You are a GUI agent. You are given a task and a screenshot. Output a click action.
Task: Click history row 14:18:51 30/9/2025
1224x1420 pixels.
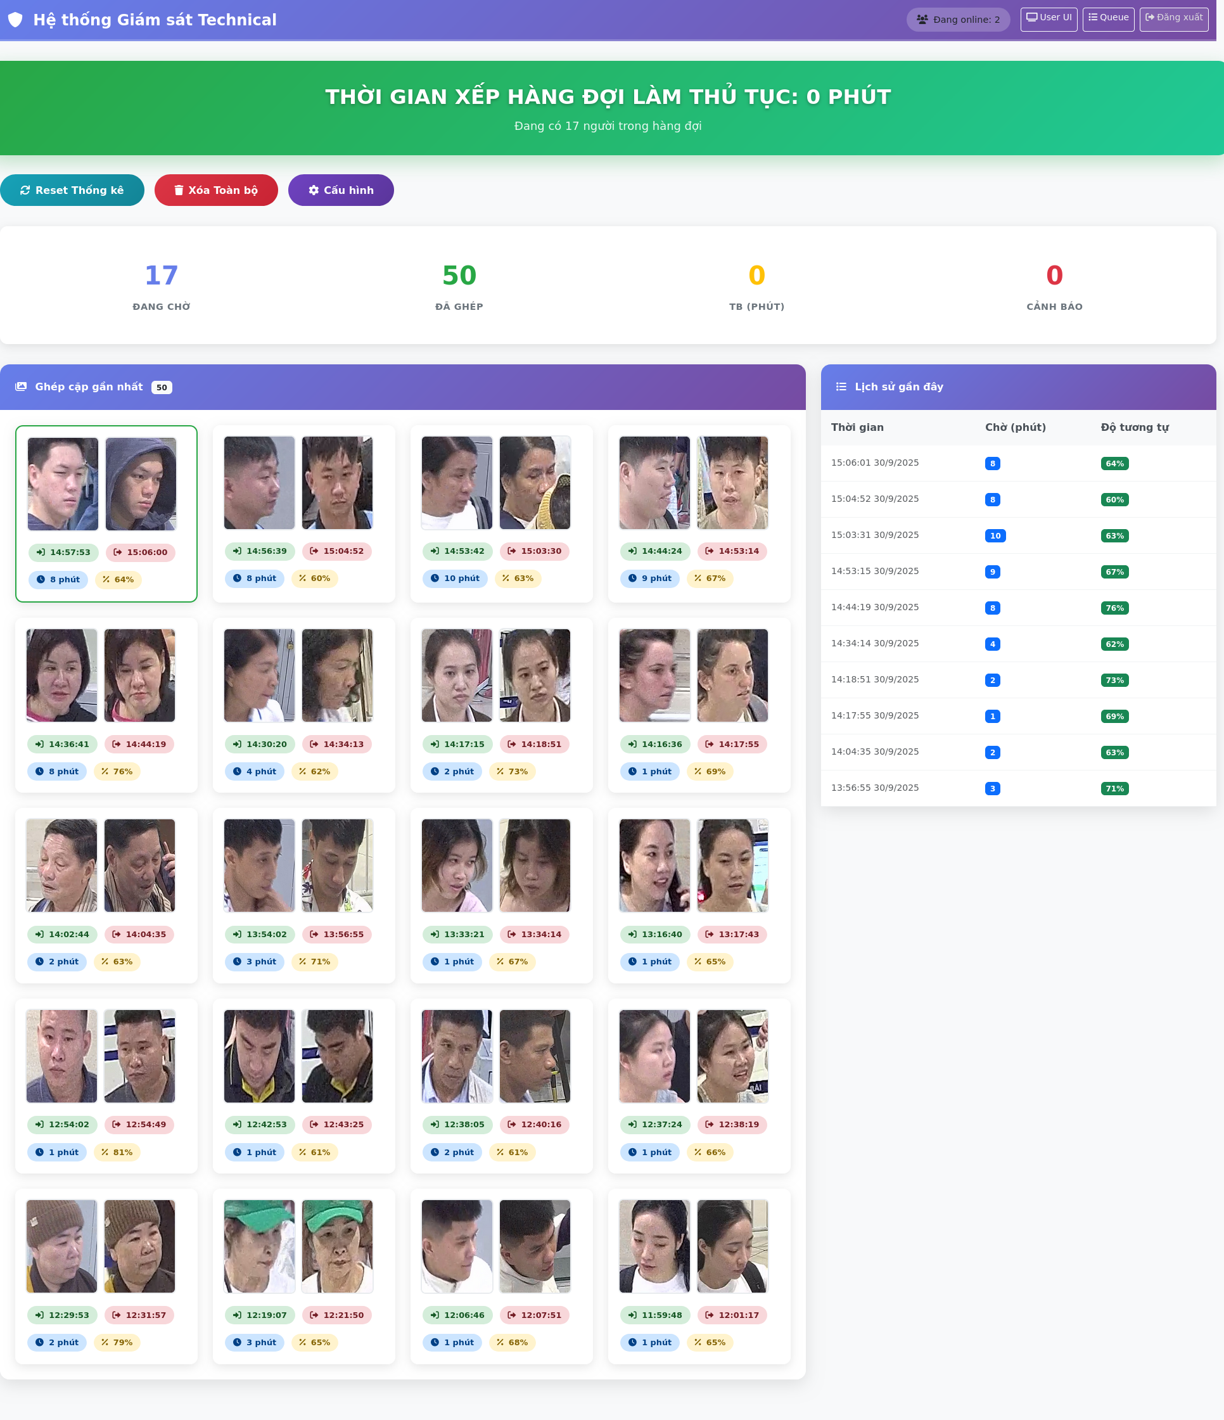[x=1018, y=680]
